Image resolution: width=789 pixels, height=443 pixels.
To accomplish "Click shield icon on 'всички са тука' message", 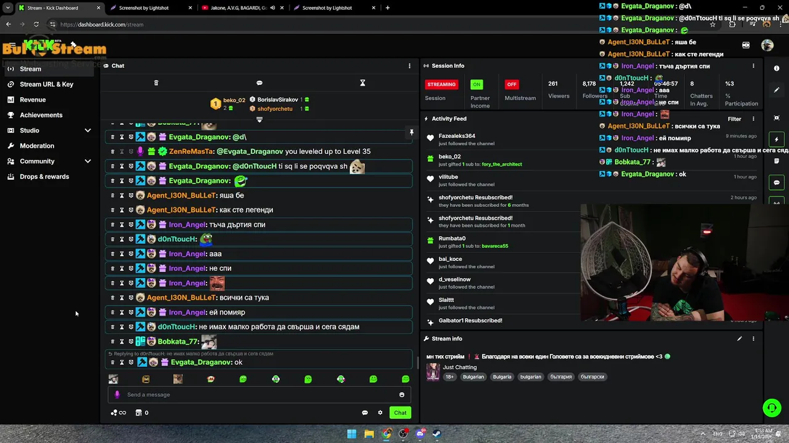I will coord(131,298).
